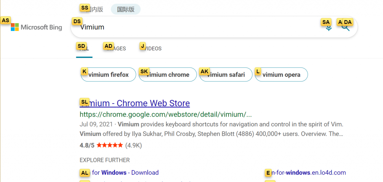Click the green chrome.google.com URL
The width and height of the screenshot is (383, 182).
[166, 114]
